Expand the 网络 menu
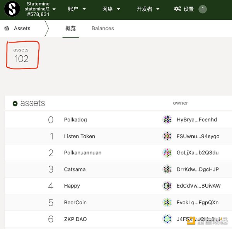 coord(111,9)
